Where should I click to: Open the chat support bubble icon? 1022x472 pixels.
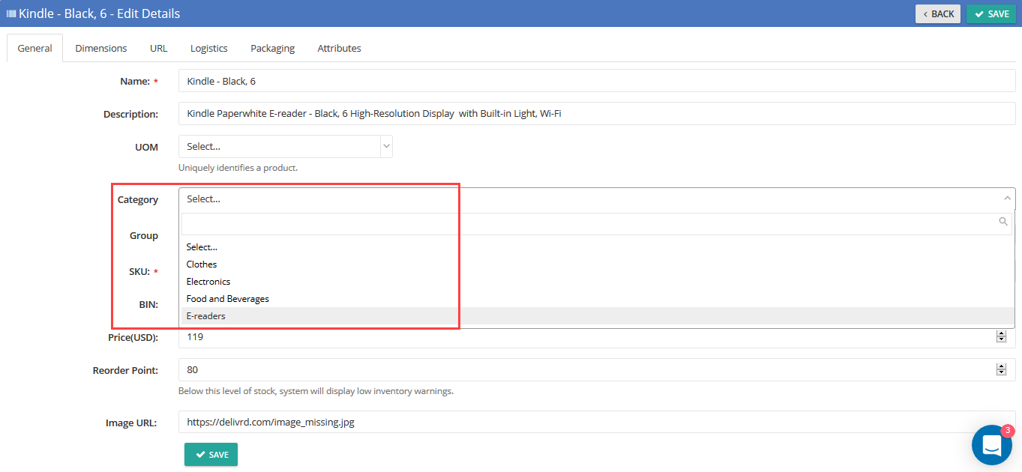point(992,445)
